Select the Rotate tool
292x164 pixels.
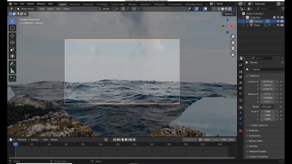(12, 42)
